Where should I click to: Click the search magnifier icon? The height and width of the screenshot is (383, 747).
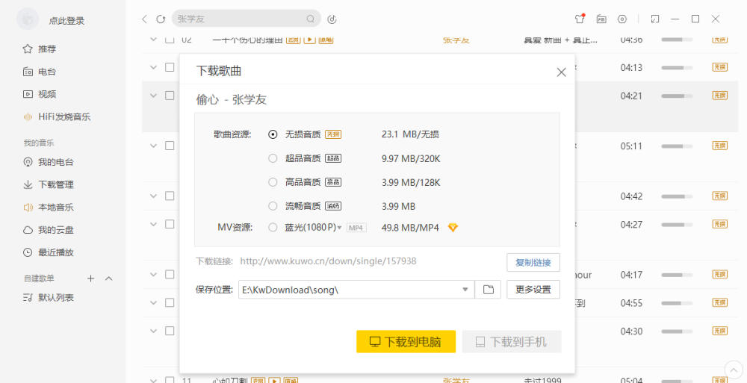click(x=310, y=19)
